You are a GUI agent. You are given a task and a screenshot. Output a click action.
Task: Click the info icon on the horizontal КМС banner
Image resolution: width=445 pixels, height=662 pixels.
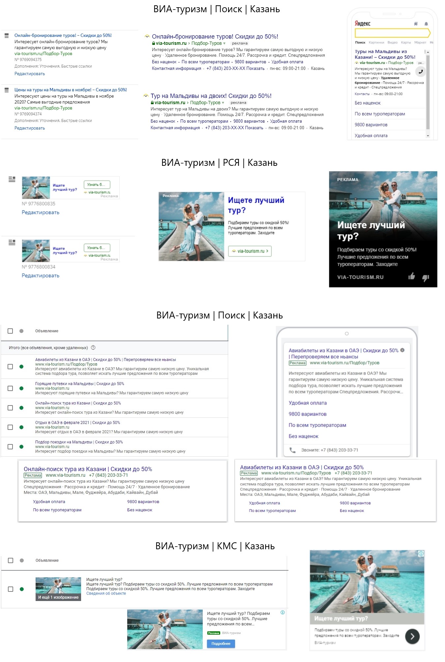tap(282, 613)
